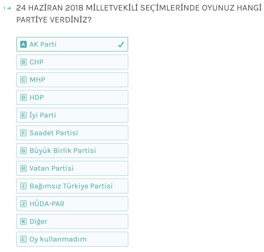Click the letter B key badge
This screenshot has height=252, width=264.
tap(23, 62)
